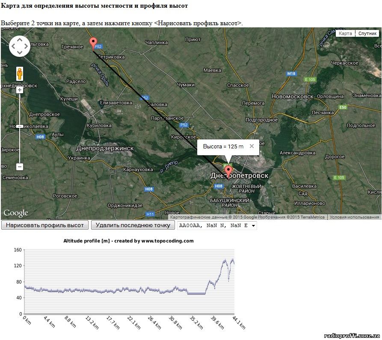Click the zoom slider handle
The image size is (382, 340).
pos(20,126)
